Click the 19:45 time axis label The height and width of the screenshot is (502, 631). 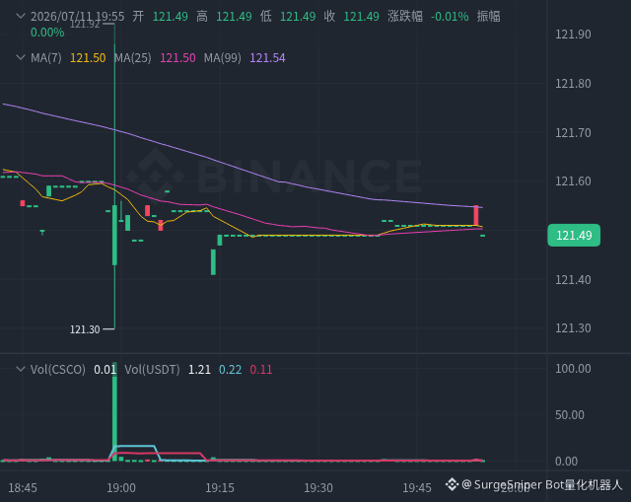coord(417,488)
